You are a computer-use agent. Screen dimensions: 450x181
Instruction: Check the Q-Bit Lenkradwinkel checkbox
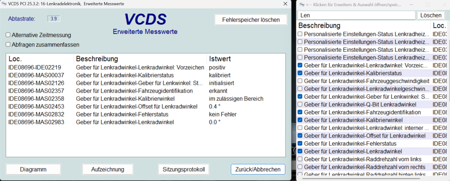coord(300,104)
